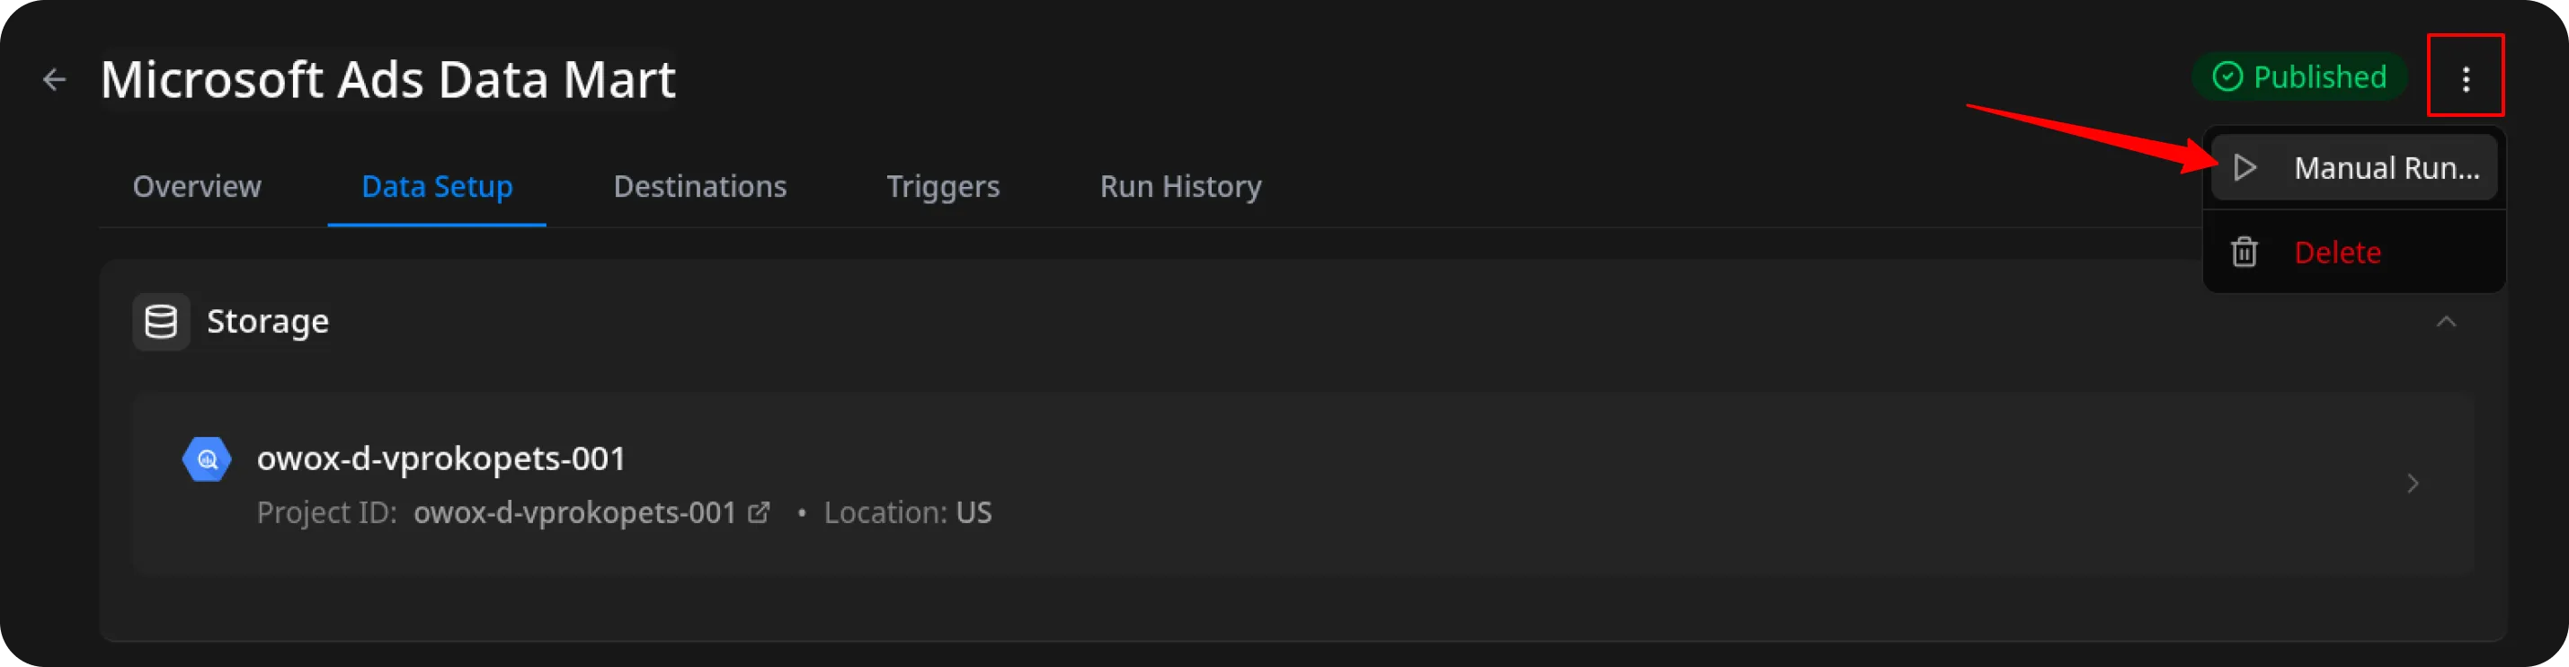Go back using the left arrow
The width and height of the screenshot is (2569, 667).
(x=54, y=79)
